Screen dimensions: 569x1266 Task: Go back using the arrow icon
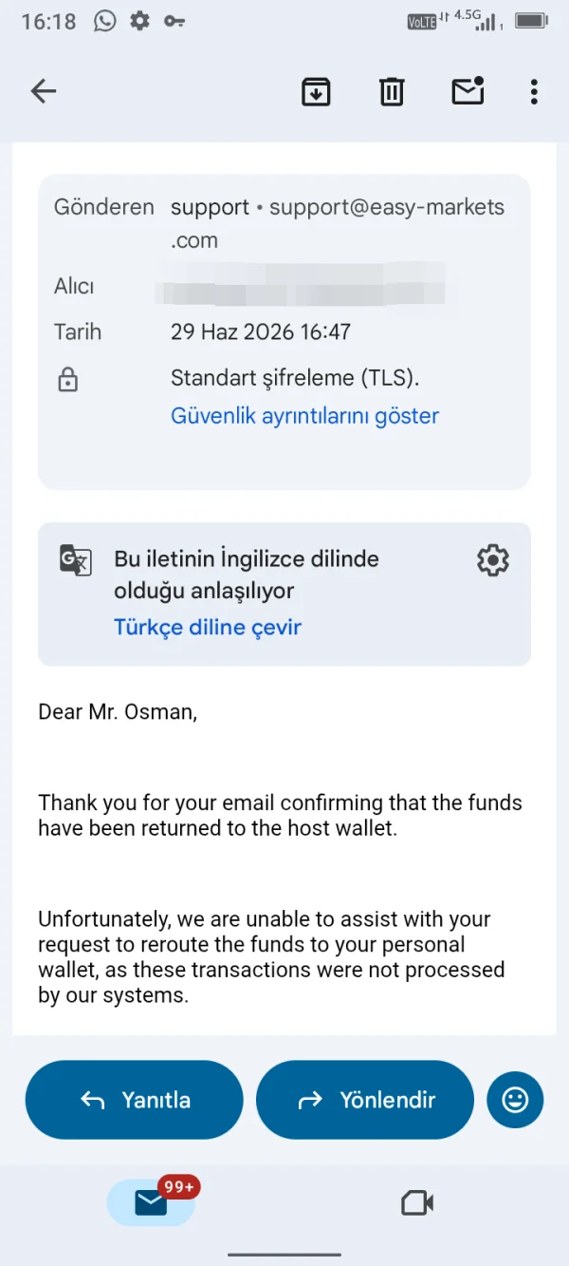click(44, 91)
